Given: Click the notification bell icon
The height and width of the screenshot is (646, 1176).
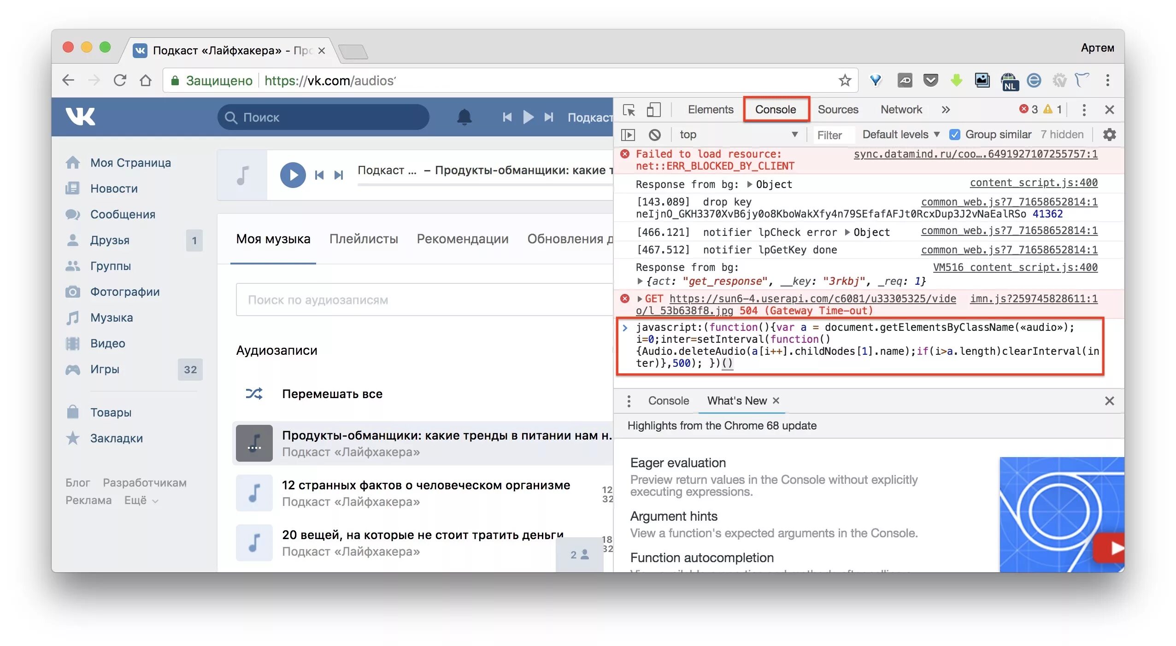Looking at the screenshot, I should click(461, 117).
